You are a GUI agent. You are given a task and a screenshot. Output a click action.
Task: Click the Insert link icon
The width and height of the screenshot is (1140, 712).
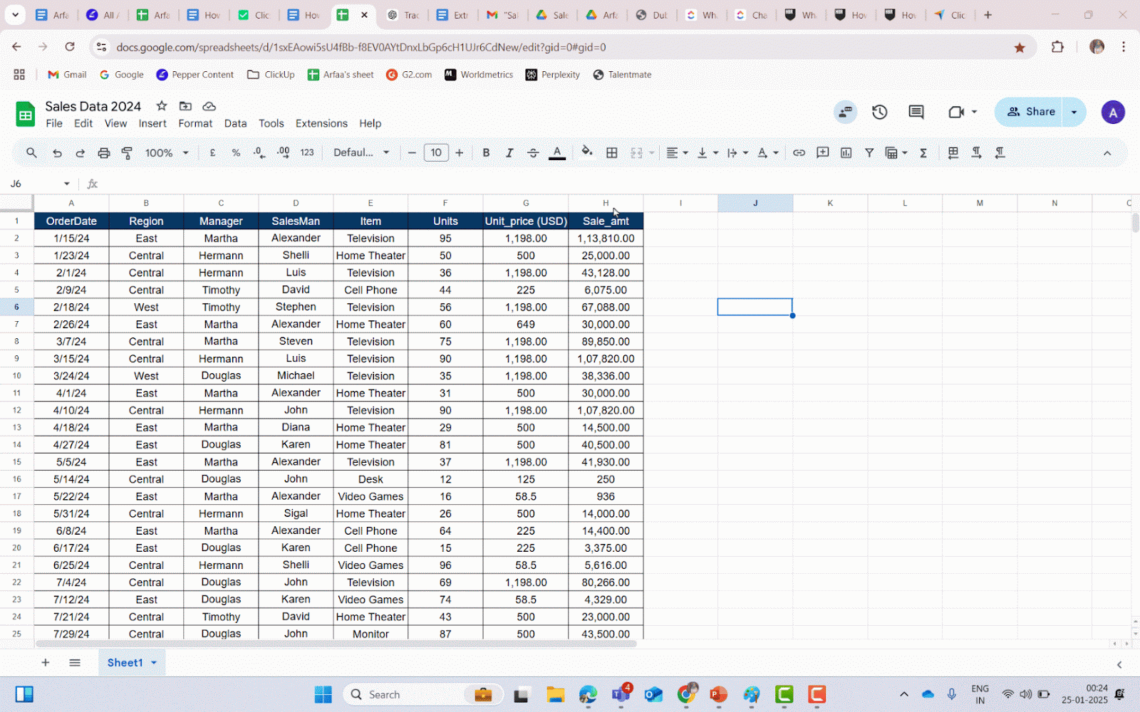point(799,152)
